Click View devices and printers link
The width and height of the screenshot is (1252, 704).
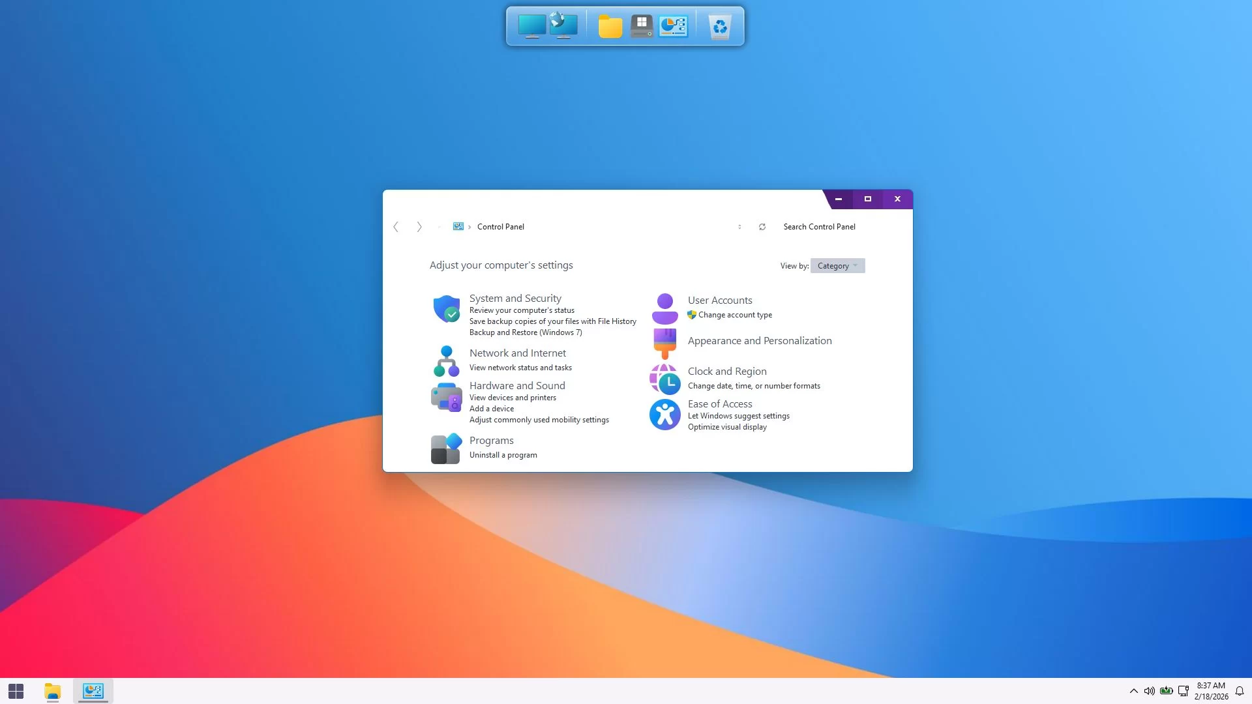pos(513,398)
